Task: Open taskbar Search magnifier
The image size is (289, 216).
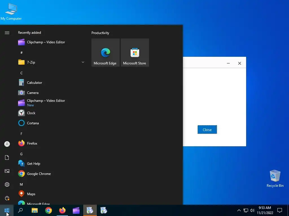Action: point(20,210)
